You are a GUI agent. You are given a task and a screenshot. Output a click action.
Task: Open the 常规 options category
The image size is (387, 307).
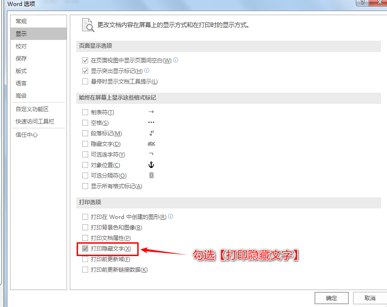[x=39, y=21]
